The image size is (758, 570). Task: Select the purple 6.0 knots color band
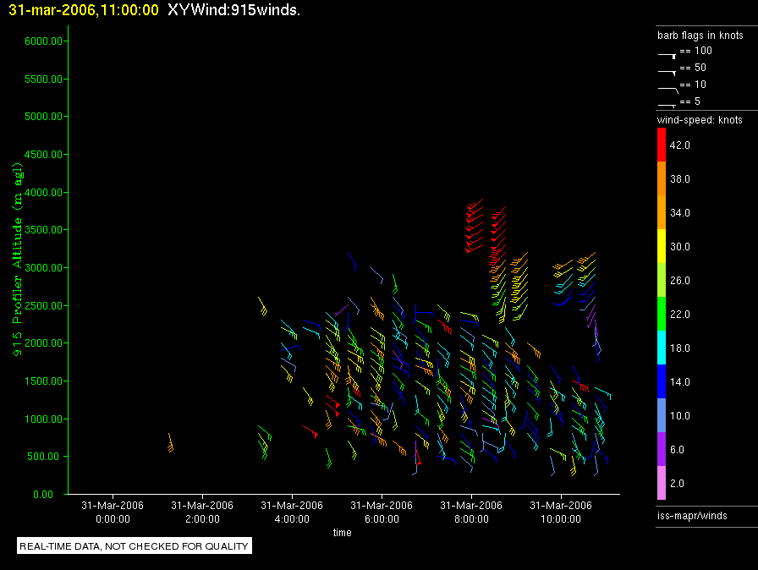coord(662,450)
